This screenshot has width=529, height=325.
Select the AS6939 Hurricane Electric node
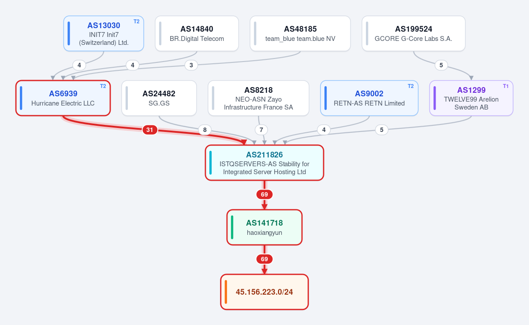pos(63,98)
